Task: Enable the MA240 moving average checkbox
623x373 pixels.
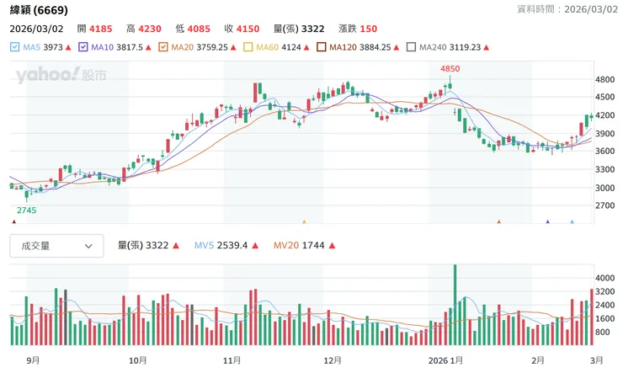Action: click(x=411, y=47)
